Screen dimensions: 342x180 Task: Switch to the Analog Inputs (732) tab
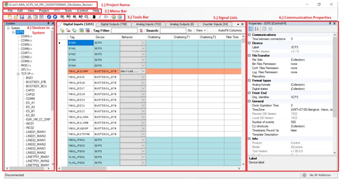tap(148, 24)
